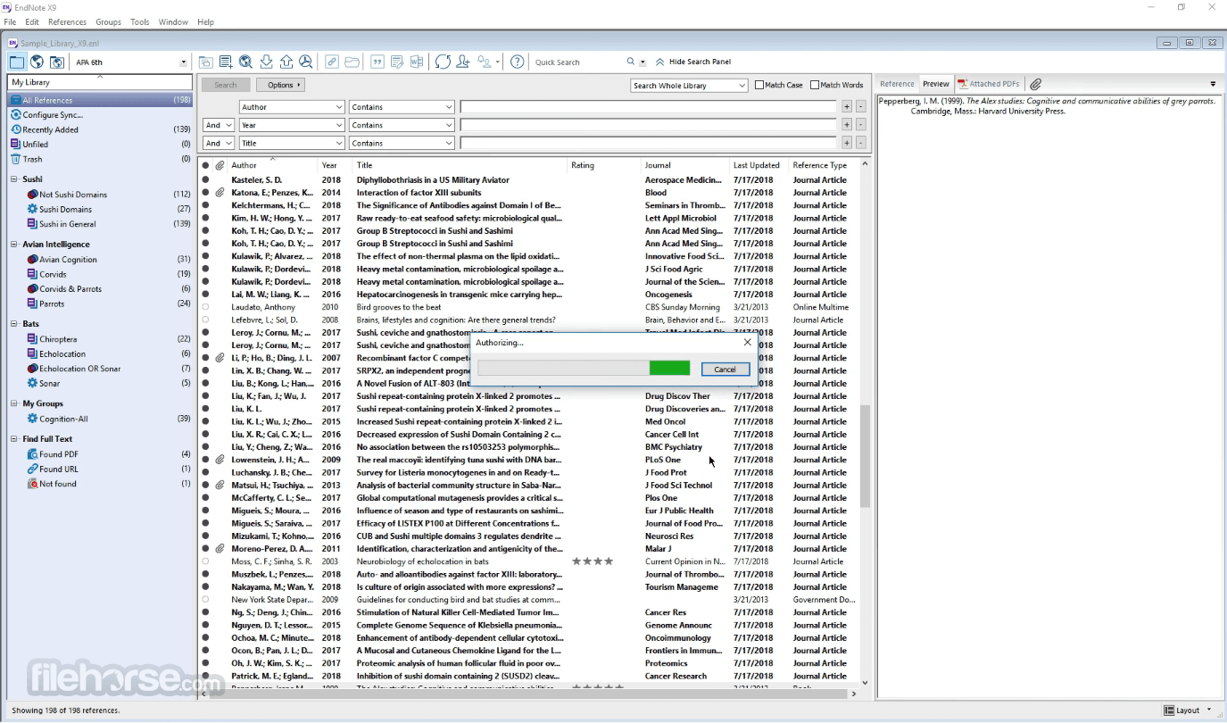The width and height of the screenshot is (1227, 723).
Task: Collapse the Bats group set
Action: (14, 324)
